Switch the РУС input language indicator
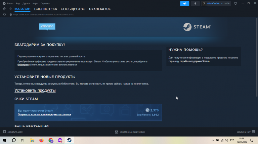This screenshot has height=144, width=258. 232,140
